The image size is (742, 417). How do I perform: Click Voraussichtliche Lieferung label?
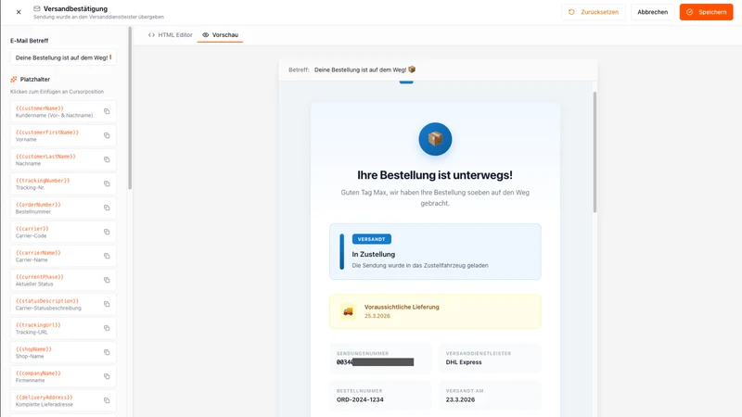[x=402, y=307]
